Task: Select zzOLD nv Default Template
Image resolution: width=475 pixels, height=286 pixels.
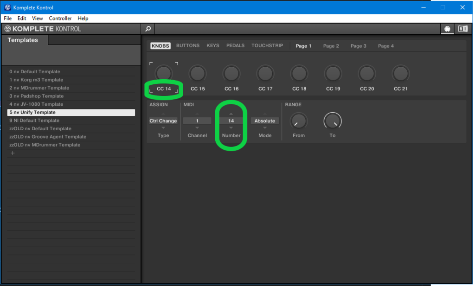Action: 71,128
